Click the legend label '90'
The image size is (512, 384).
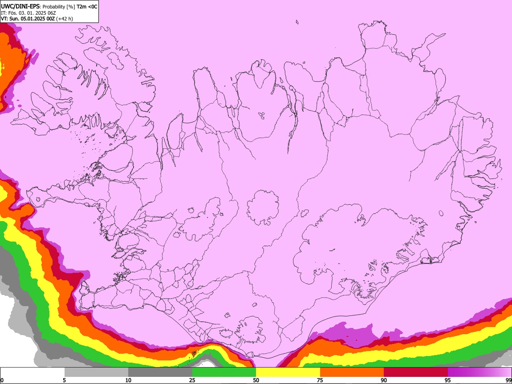click(384, 380)
